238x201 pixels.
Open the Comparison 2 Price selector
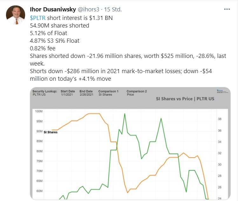(137, 93)
